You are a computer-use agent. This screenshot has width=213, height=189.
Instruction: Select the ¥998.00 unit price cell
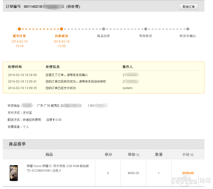[133, 173]
